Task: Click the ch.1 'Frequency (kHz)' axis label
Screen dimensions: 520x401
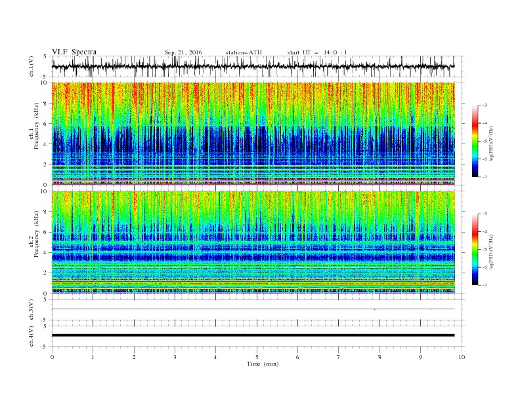Action: (x=37, y=126)
